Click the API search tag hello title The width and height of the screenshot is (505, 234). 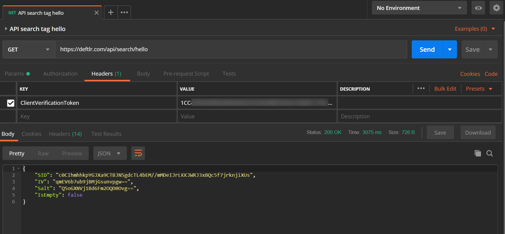(37, 29)
